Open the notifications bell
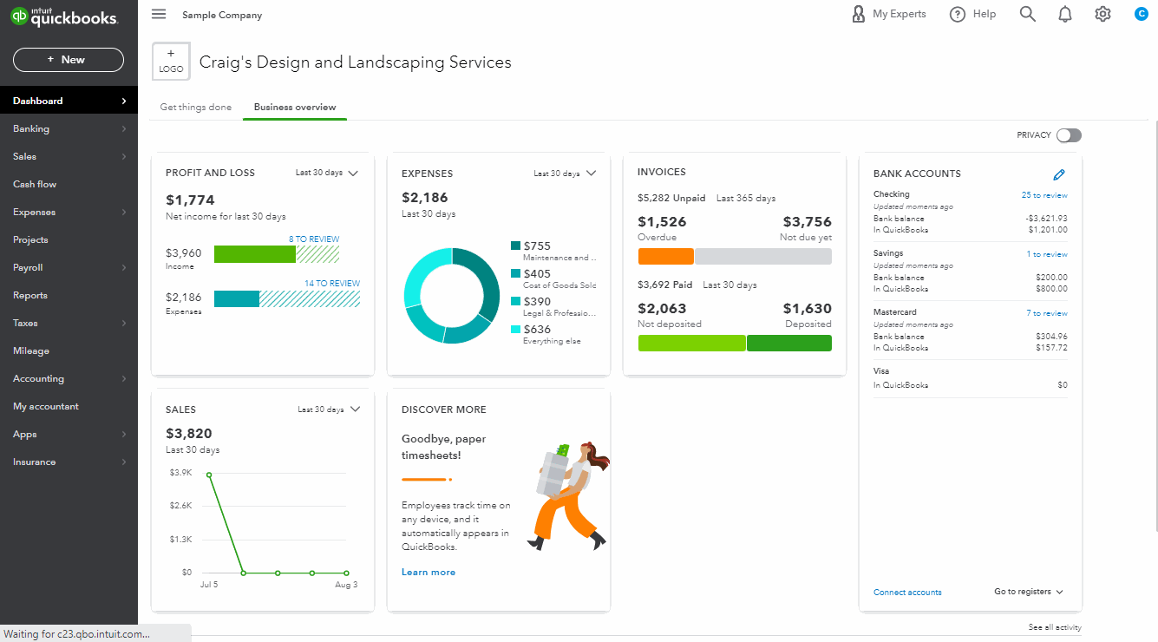The width and height of the screenshot is (1158, 642). [1065, 14]
